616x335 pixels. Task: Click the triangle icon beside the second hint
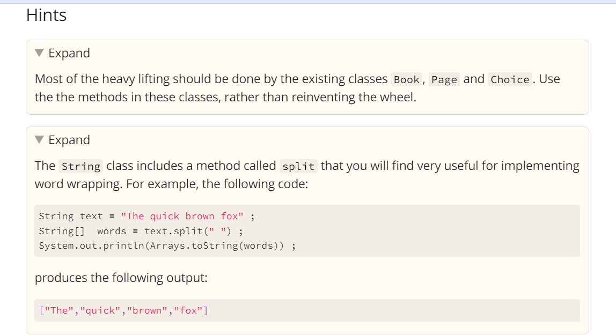(39, 139)
